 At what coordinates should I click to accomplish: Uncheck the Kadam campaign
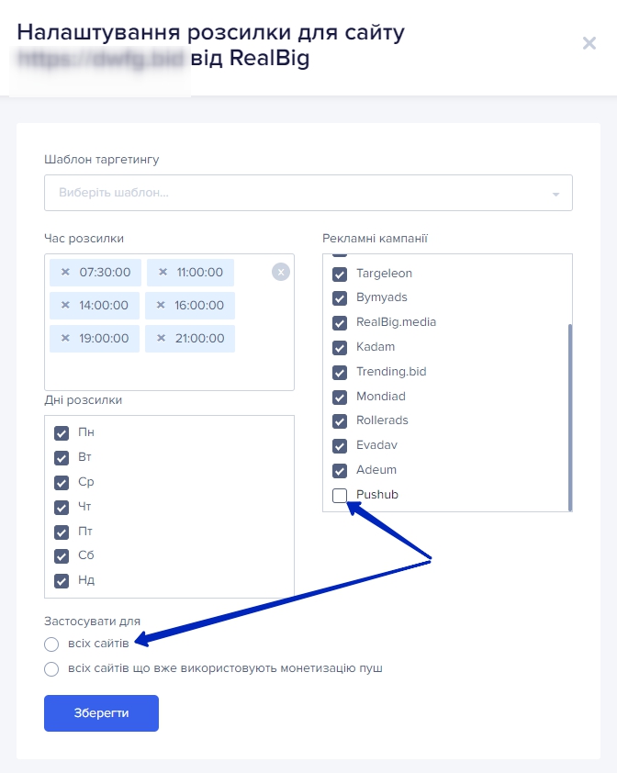tap(340, 348)
